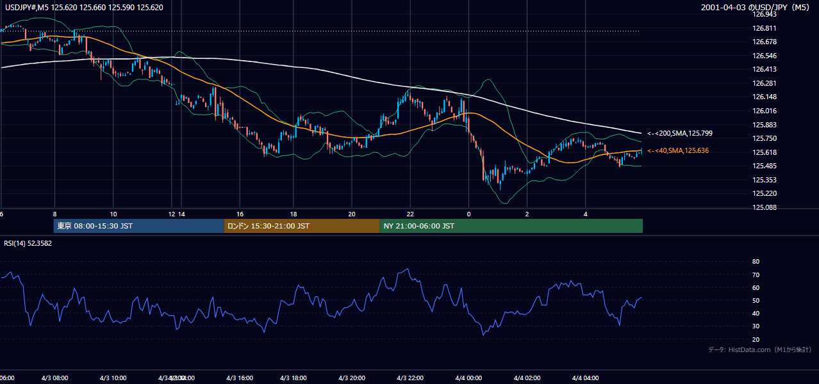This screenshot has height=384, width=819.
Task: Click the RSI(14) 52.3582 indicator label
Action: coord(28,243)
